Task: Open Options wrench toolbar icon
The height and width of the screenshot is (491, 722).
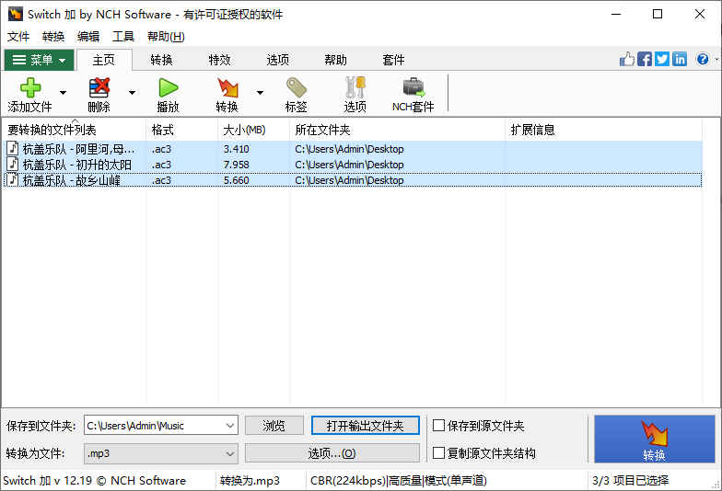Action: tap(355, 87)
